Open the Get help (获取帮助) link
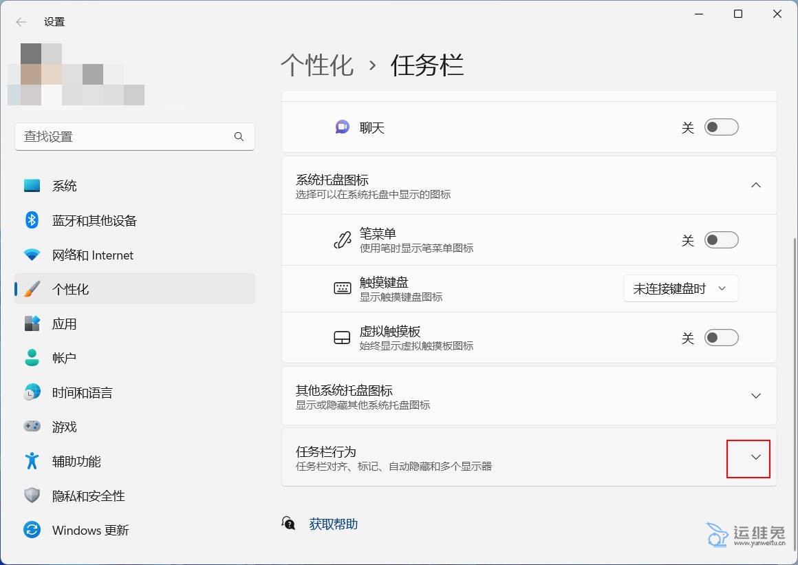Viewport: 798px width, 565px height. [333, 524]
